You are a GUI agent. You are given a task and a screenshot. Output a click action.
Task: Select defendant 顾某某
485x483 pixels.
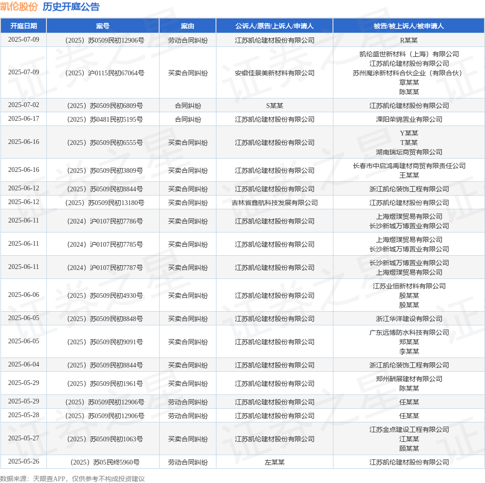409,449
